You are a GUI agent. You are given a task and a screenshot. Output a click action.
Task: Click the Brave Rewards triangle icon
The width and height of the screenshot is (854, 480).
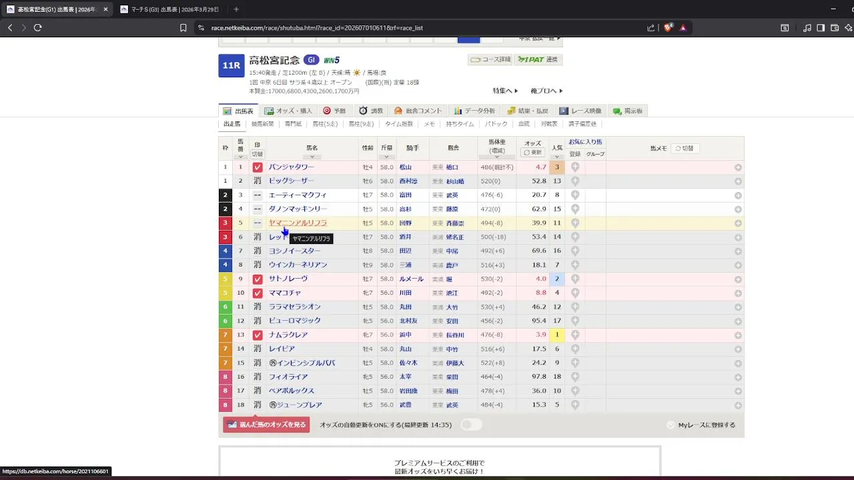(x=683, y=27)
